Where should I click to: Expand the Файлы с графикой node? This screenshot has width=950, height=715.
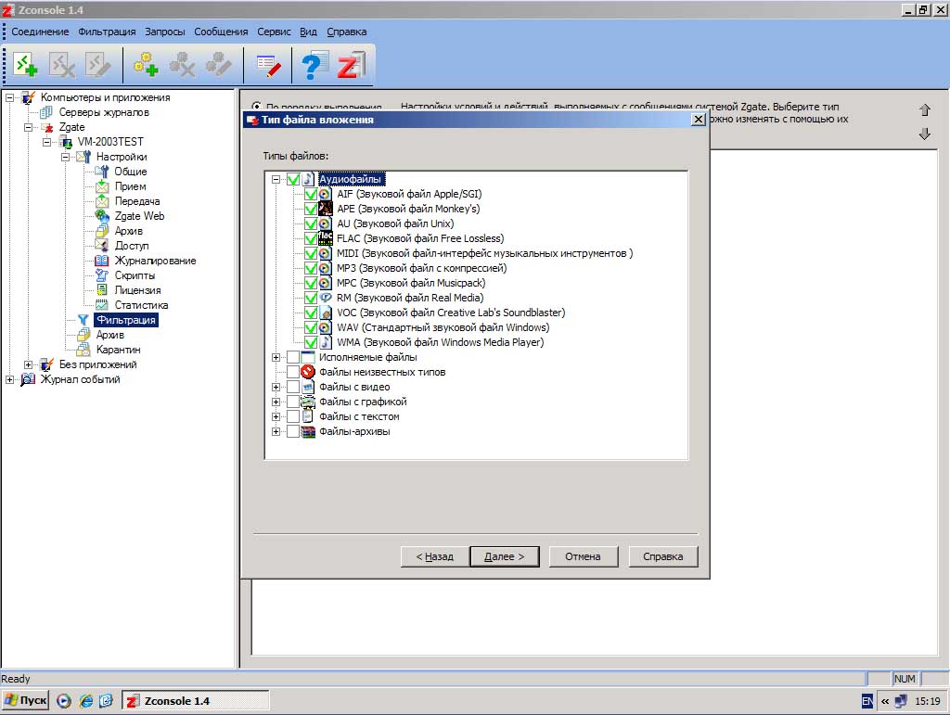tap(276, 402)
